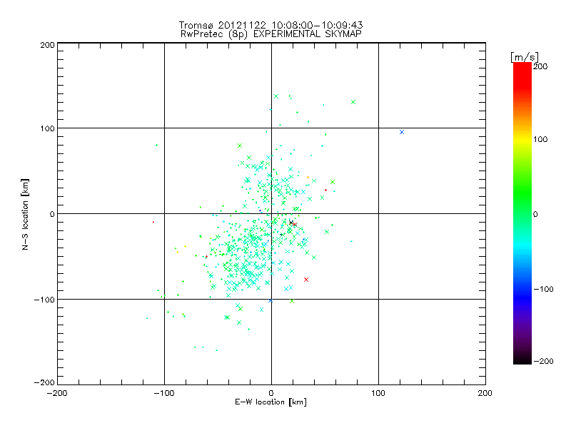571x428 pixels.
Task: Click the green cross marker at top right near E-W 75
Action: pos(353,102)
